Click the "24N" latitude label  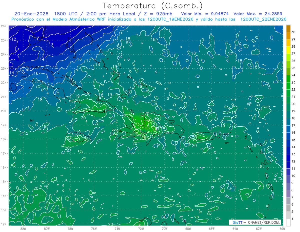pos(4,54)
